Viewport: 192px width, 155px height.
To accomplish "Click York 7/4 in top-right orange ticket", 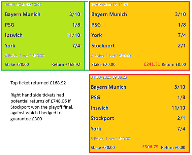I will point(139,35).
